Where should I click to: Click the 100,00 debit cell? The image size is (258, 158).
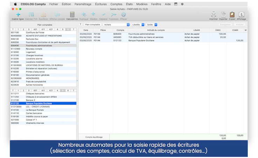(218, 34)
